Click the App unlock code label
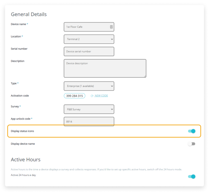The width and height of the screenshot is (209, 193). tap(21, 119)
